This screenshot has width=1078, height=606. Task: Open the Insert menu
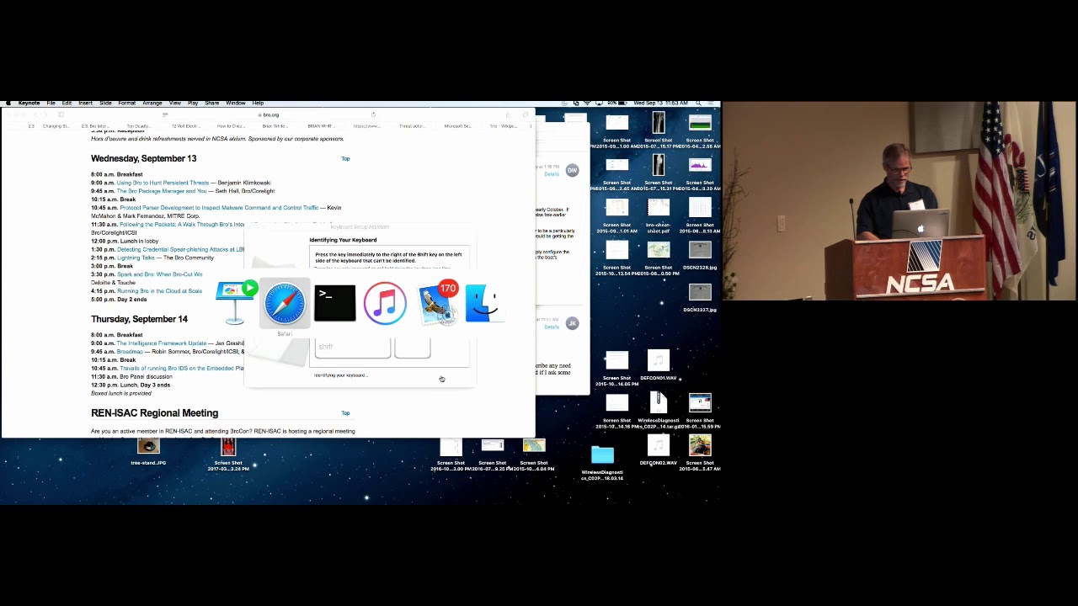[x=85, y=103]
